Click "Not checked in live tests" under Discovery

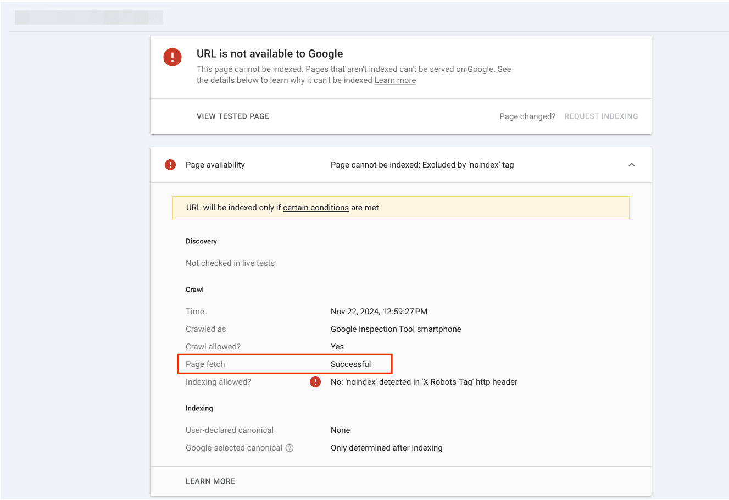pos(230,263)
